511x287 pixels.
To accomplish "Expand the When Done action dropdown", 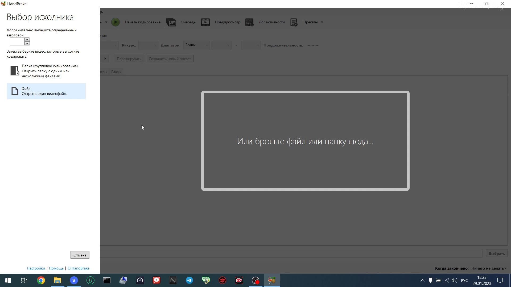I will pyautogui.click(x=489, y=268).
